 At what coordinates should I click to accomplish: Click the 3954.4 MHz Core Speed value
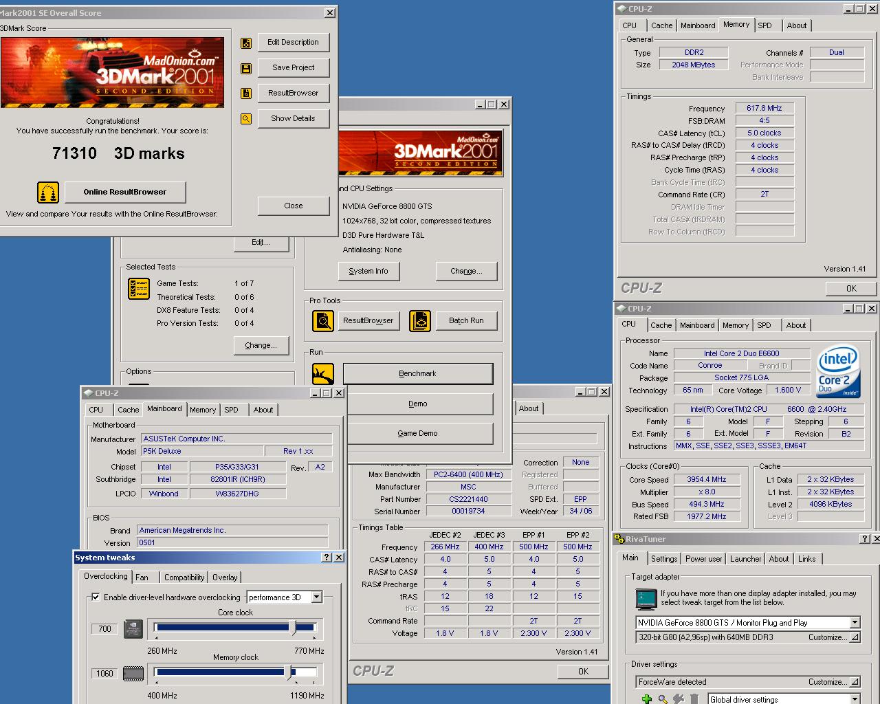(x=707, y=479)
